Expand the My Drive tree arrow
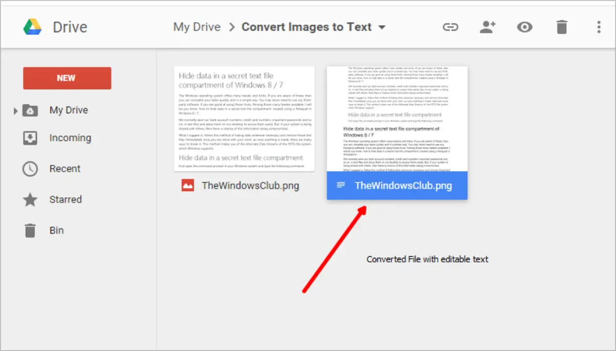Viewport: 616px width, 351px height. [x=15, y=110]
